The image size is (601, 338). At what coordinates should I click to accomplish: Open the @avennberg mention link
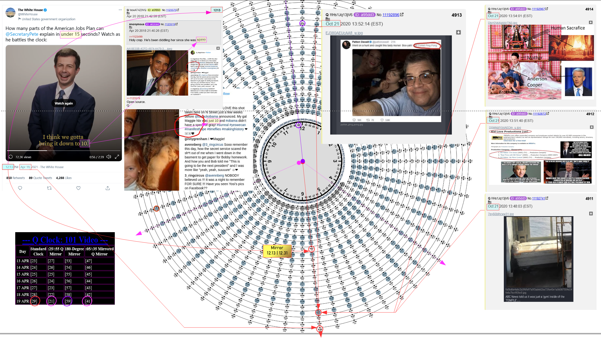tap(215, 175)
